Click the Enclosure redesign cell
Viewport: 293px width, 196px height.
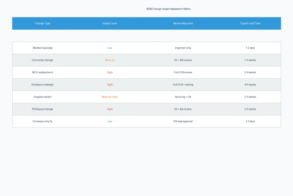coord(43,84)
